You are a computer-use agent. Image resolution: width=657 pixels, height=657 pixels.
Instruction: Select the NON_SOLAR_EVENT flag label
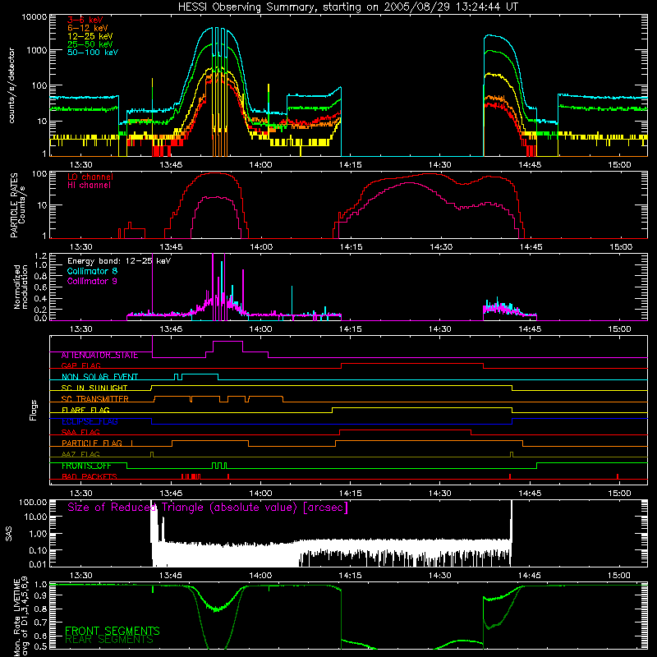coord(99,377)
